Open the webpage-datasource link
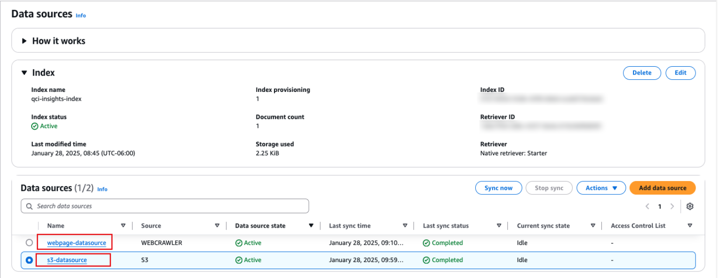Screen dimensions: 718x278 [77, 243]
